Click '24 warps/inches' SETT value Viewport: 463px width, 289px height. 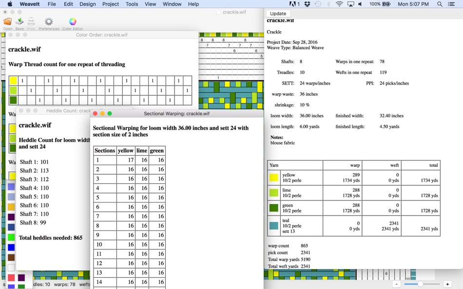315,83
